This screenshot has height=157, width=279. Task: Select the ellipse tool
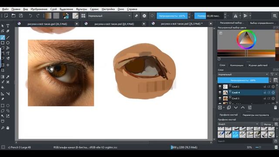pos(8,43)
